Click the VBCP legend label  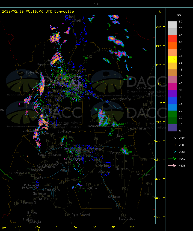click(x=182, y=138)
